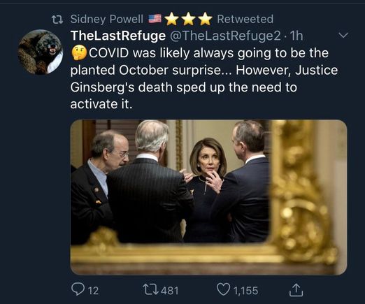This screenshot has width=365, height=304.
Task: Click the three gold stars after the flag
Action: tap(188, 19)
